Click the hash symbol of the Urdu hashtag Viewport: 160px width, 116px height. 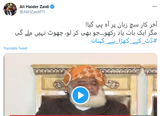pos(155,41)
